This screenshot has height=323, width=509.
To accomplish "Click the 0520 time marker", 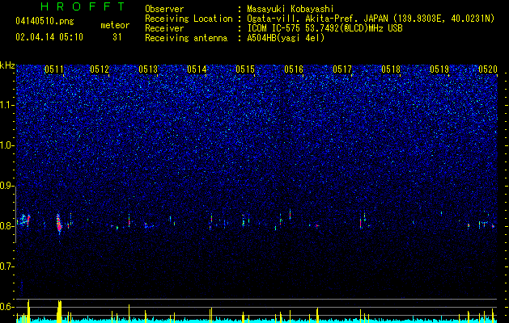I will point(488,69).
